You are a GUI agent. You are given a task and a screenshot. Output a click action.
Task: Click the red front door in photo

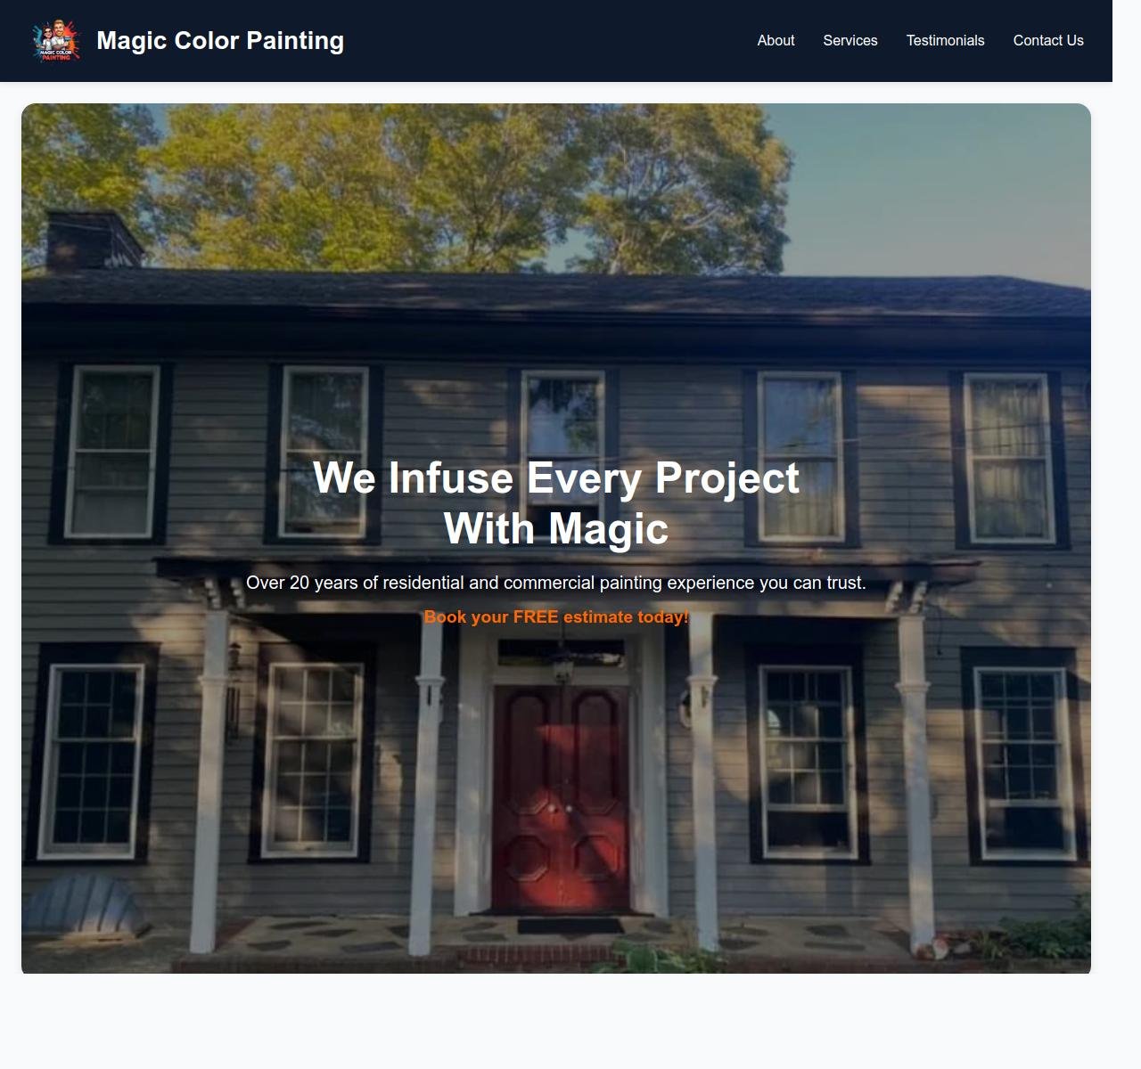coord(561,797)
